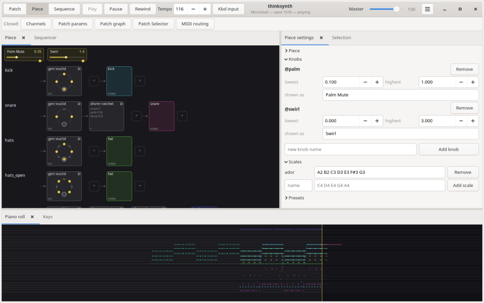Reopen the Patch params panel

point(73,24)
